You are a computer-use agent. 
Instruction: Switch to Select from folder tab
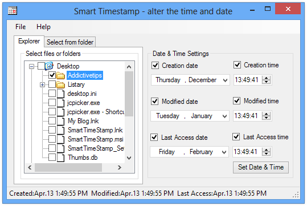pyautogui.click(x=70, y=42)
